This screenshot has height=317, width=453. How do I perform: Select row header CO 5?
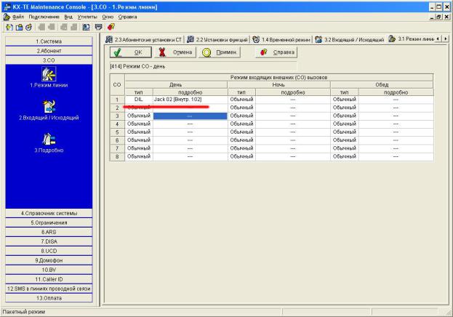[x=117, y=132]
